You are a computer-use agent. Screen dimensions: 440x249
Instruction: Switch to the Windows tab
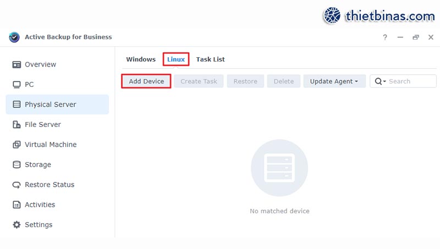pyautogui.click(x=141, y=59)
